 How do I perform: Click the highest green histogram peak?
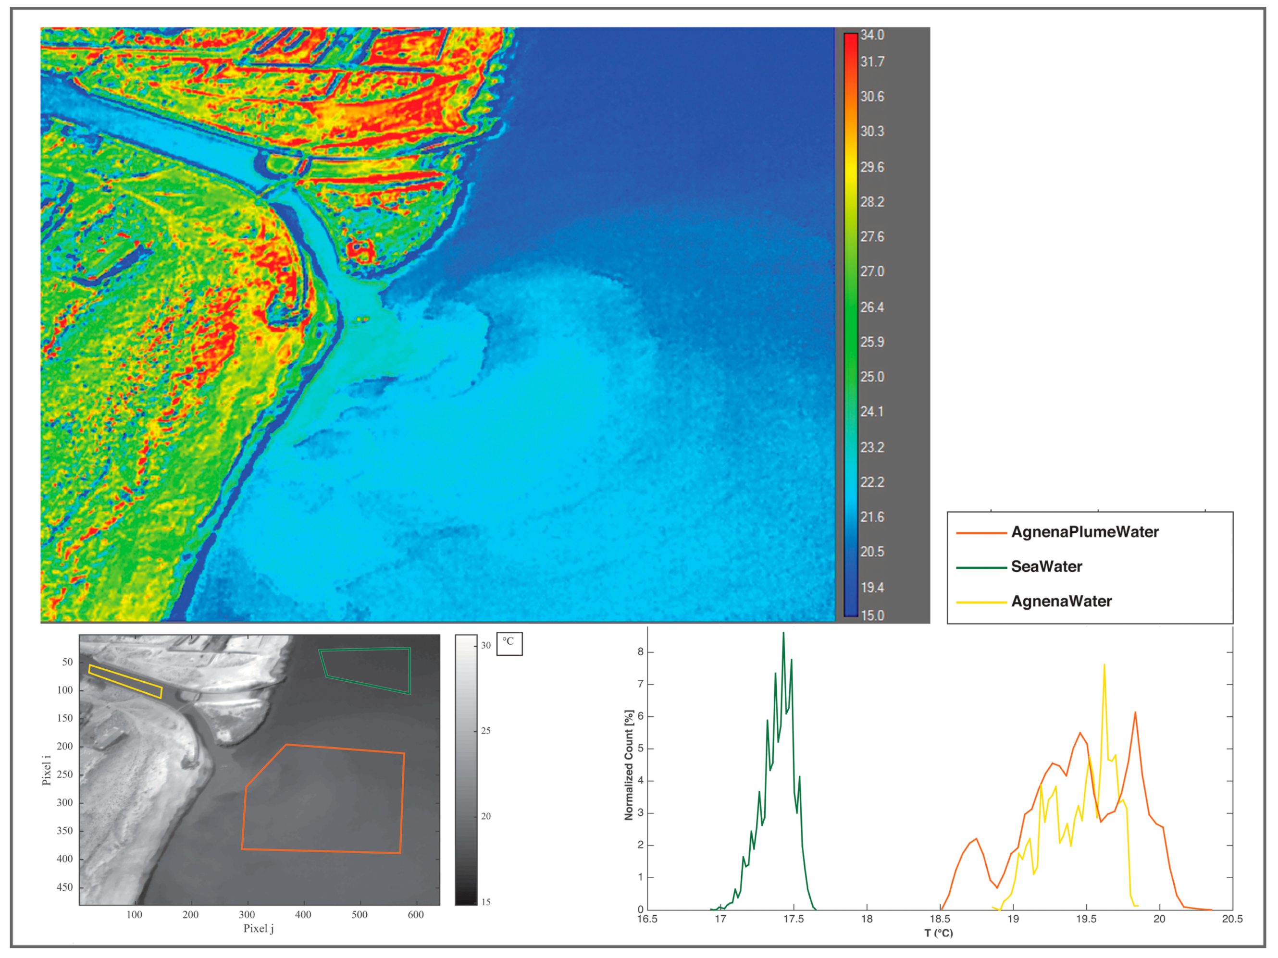click(x=783, y=634)
